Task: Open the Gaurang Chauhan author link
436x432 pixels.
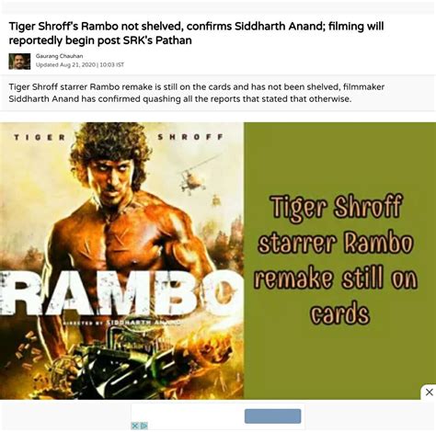Action: point(59,56)
